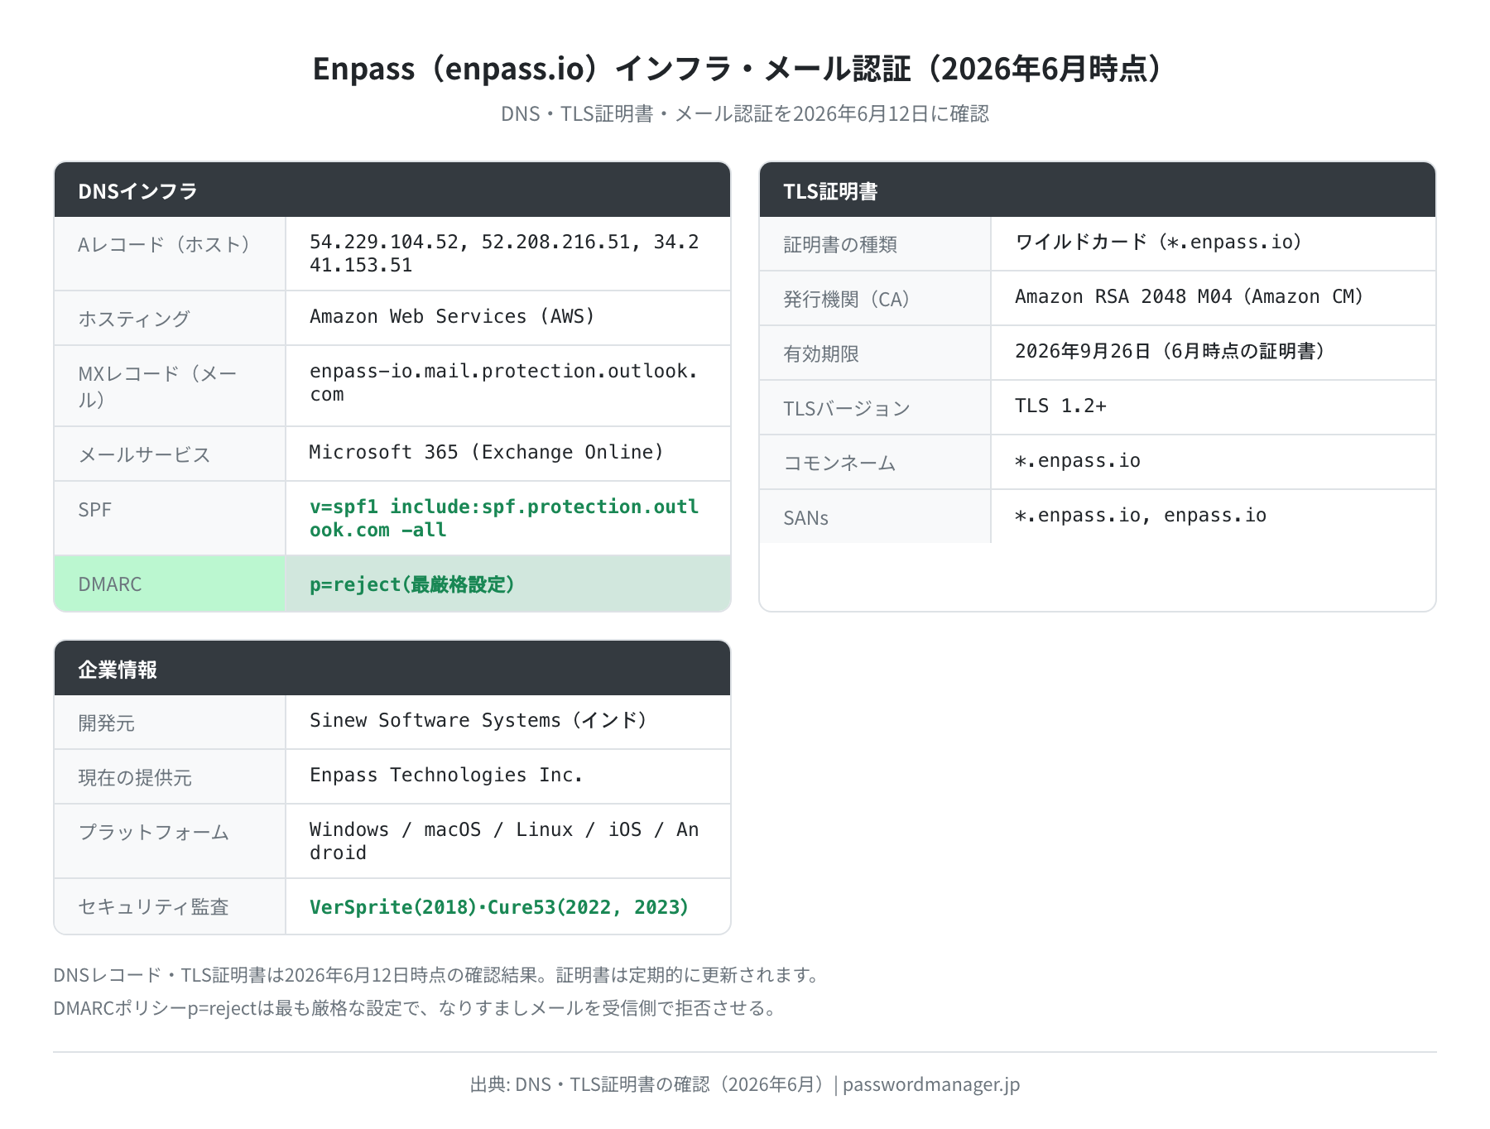Click the '有効期限' label cell
This screenshot has height=1129, width=1490.
pos(875,353)
